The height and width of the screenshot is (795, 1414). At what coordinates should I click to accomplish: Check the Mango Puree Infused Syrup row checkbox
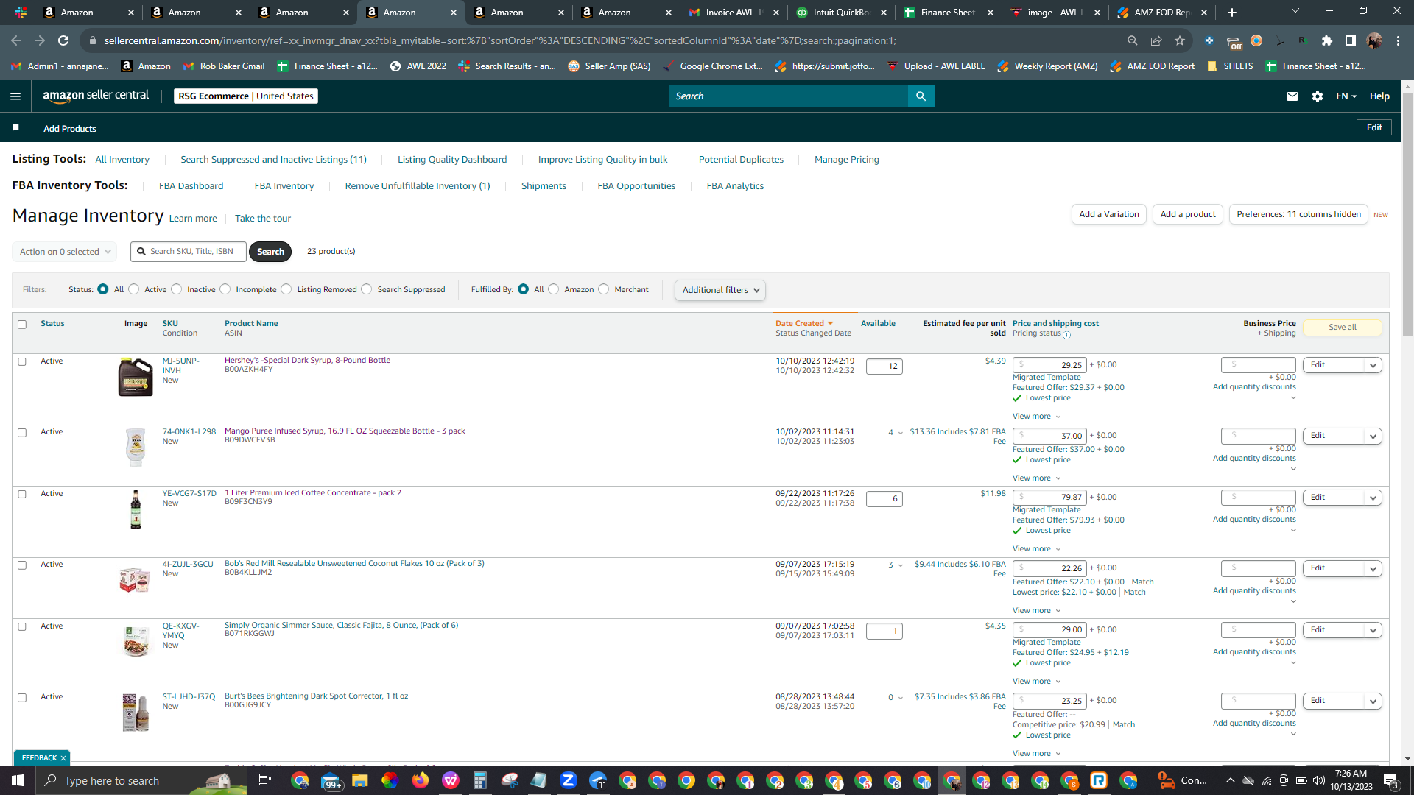click(x=22, y=433)
